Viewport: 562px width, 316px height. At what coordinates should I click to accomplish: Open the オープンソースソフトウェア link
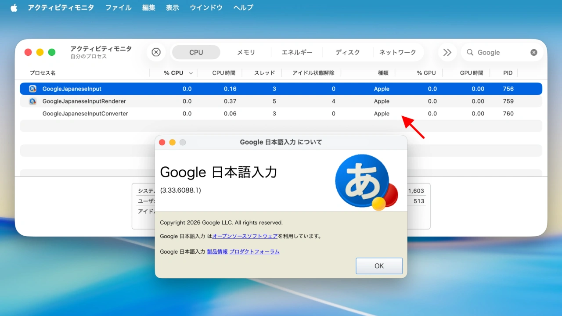click(245, 236)
